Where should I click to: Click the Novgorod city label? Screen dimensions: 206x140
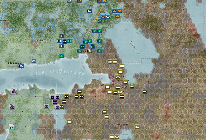click(122, 125)
